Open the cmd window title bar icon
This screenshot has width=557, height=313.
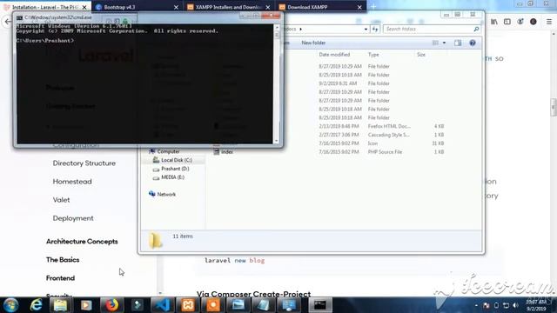[19, 17]
